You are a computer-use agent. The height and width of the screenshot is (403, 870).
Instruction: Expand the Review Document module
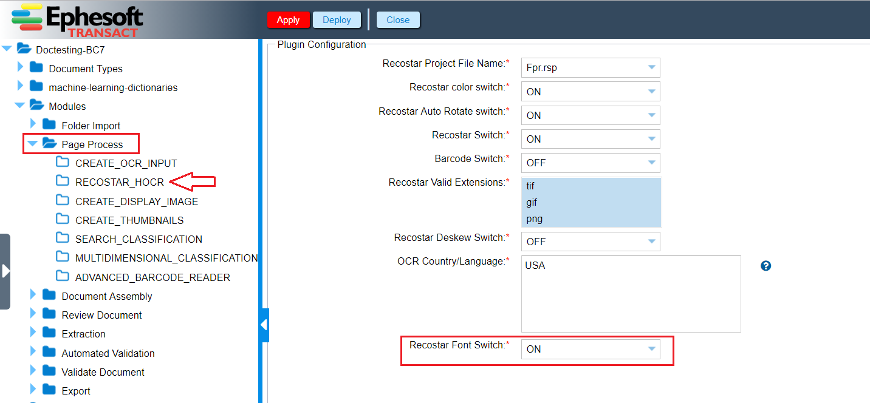click(x=33, y=314)
